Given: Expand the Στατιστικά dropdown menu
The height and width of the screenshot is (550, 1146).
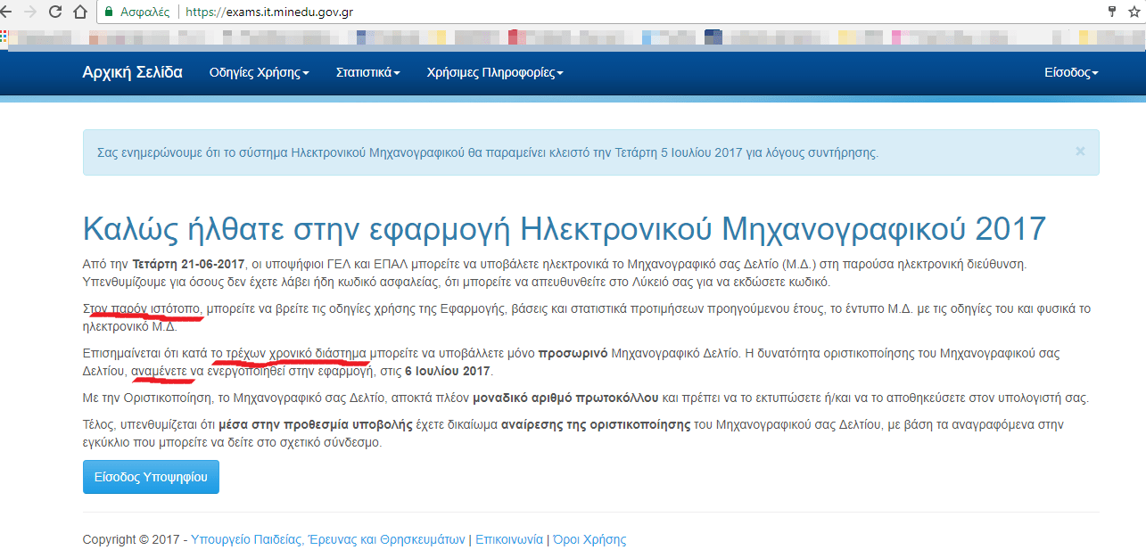Looking at the screenshot, I should point(367,73).
